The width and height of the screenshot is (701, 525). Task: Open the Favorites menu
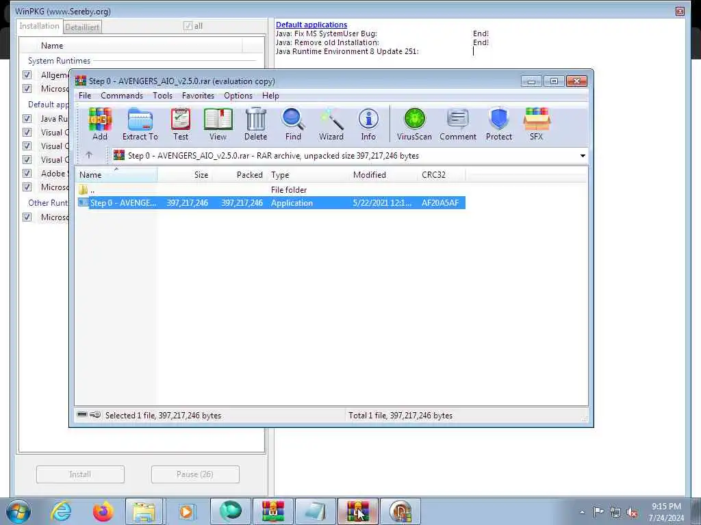click(198, 96)
